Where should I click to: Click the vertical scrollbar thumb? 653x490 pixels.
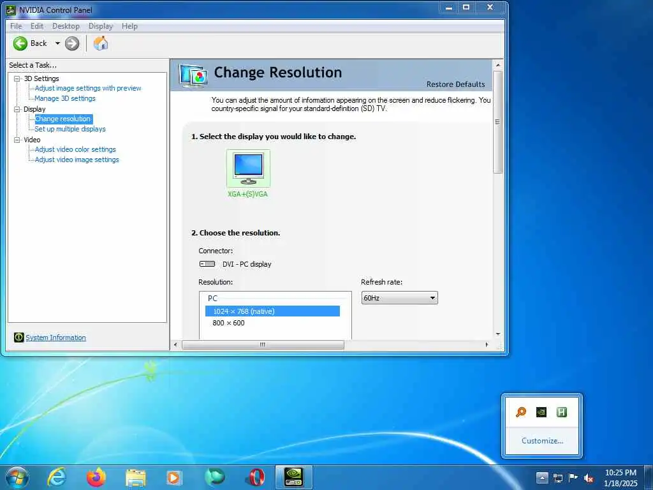tap(497, 122)
